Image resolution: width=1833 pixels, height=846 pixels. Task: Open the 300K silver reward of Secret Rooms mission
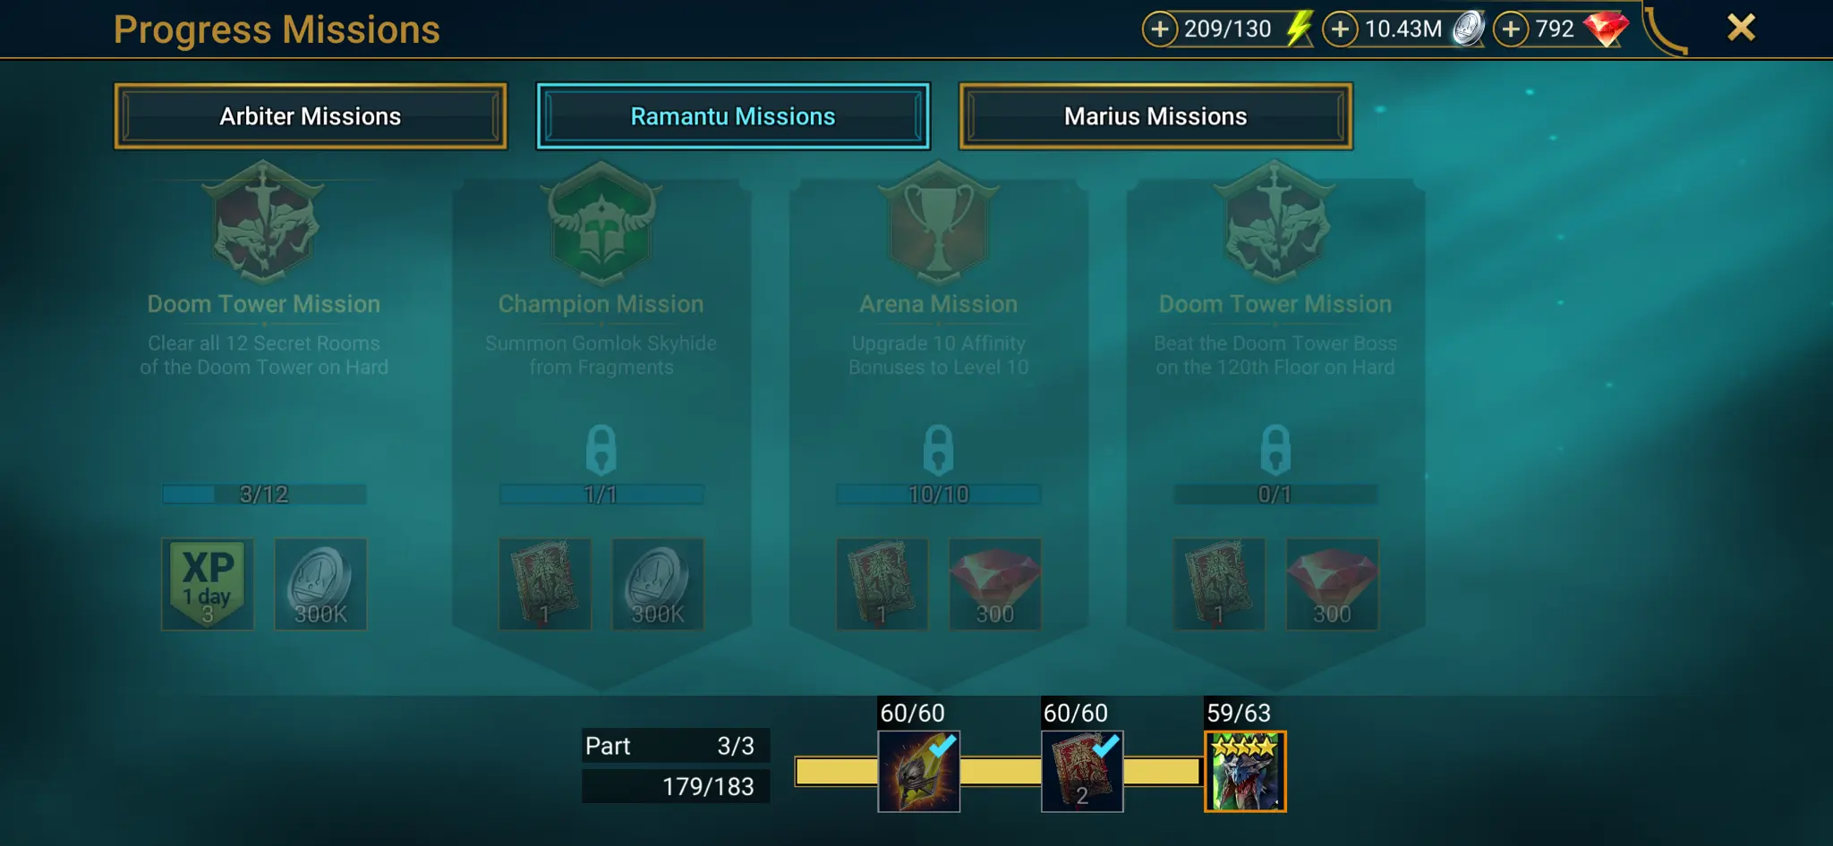(320, 584)
